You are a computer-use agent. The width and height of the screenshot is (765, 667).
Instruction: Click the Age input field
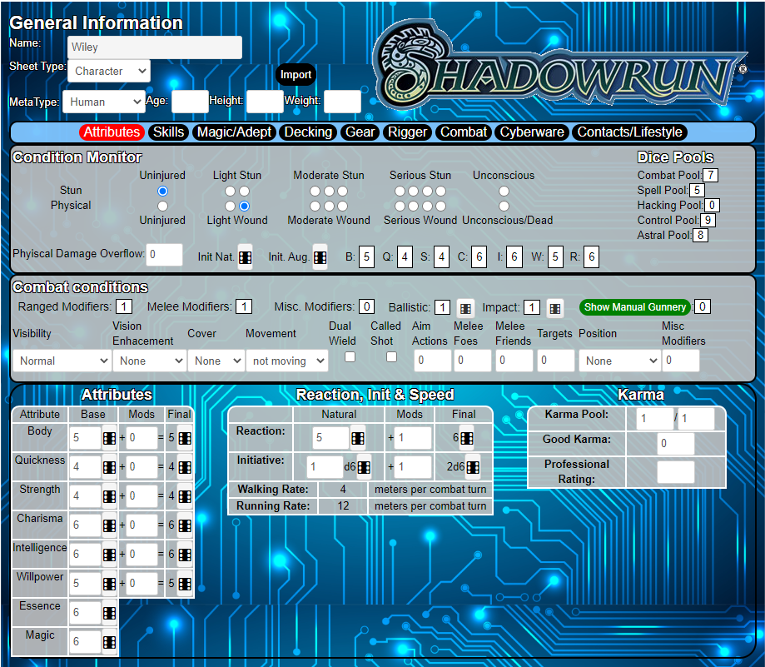(x=190, y=102)
